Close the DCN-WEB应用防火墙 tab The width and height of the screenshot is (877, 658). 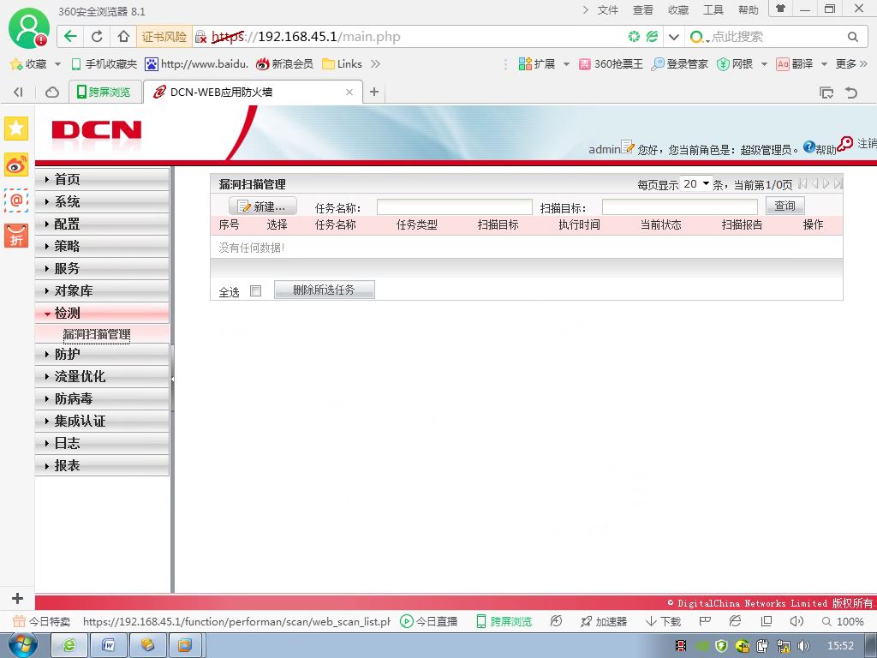click(x=349, y=92)
